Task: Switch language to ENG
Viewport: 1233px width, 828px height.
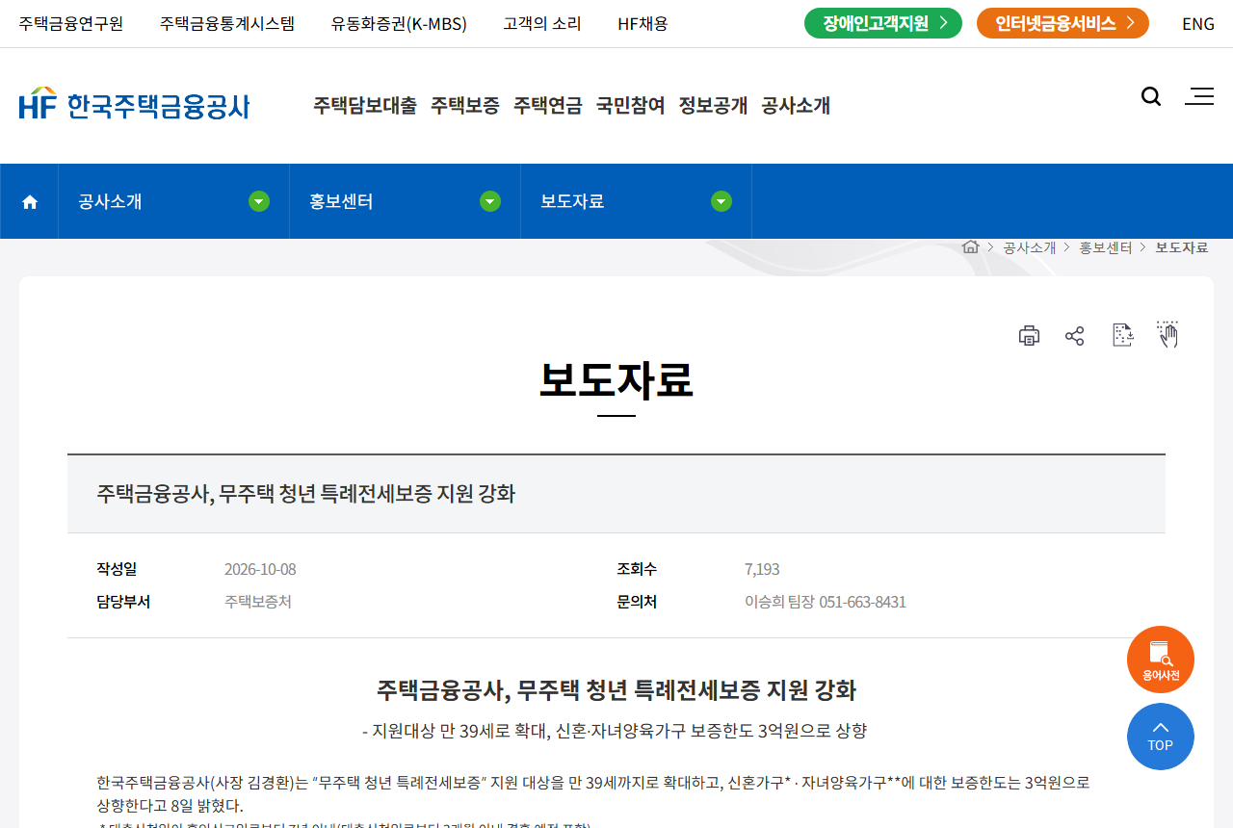Action: tap(1198, 23)
